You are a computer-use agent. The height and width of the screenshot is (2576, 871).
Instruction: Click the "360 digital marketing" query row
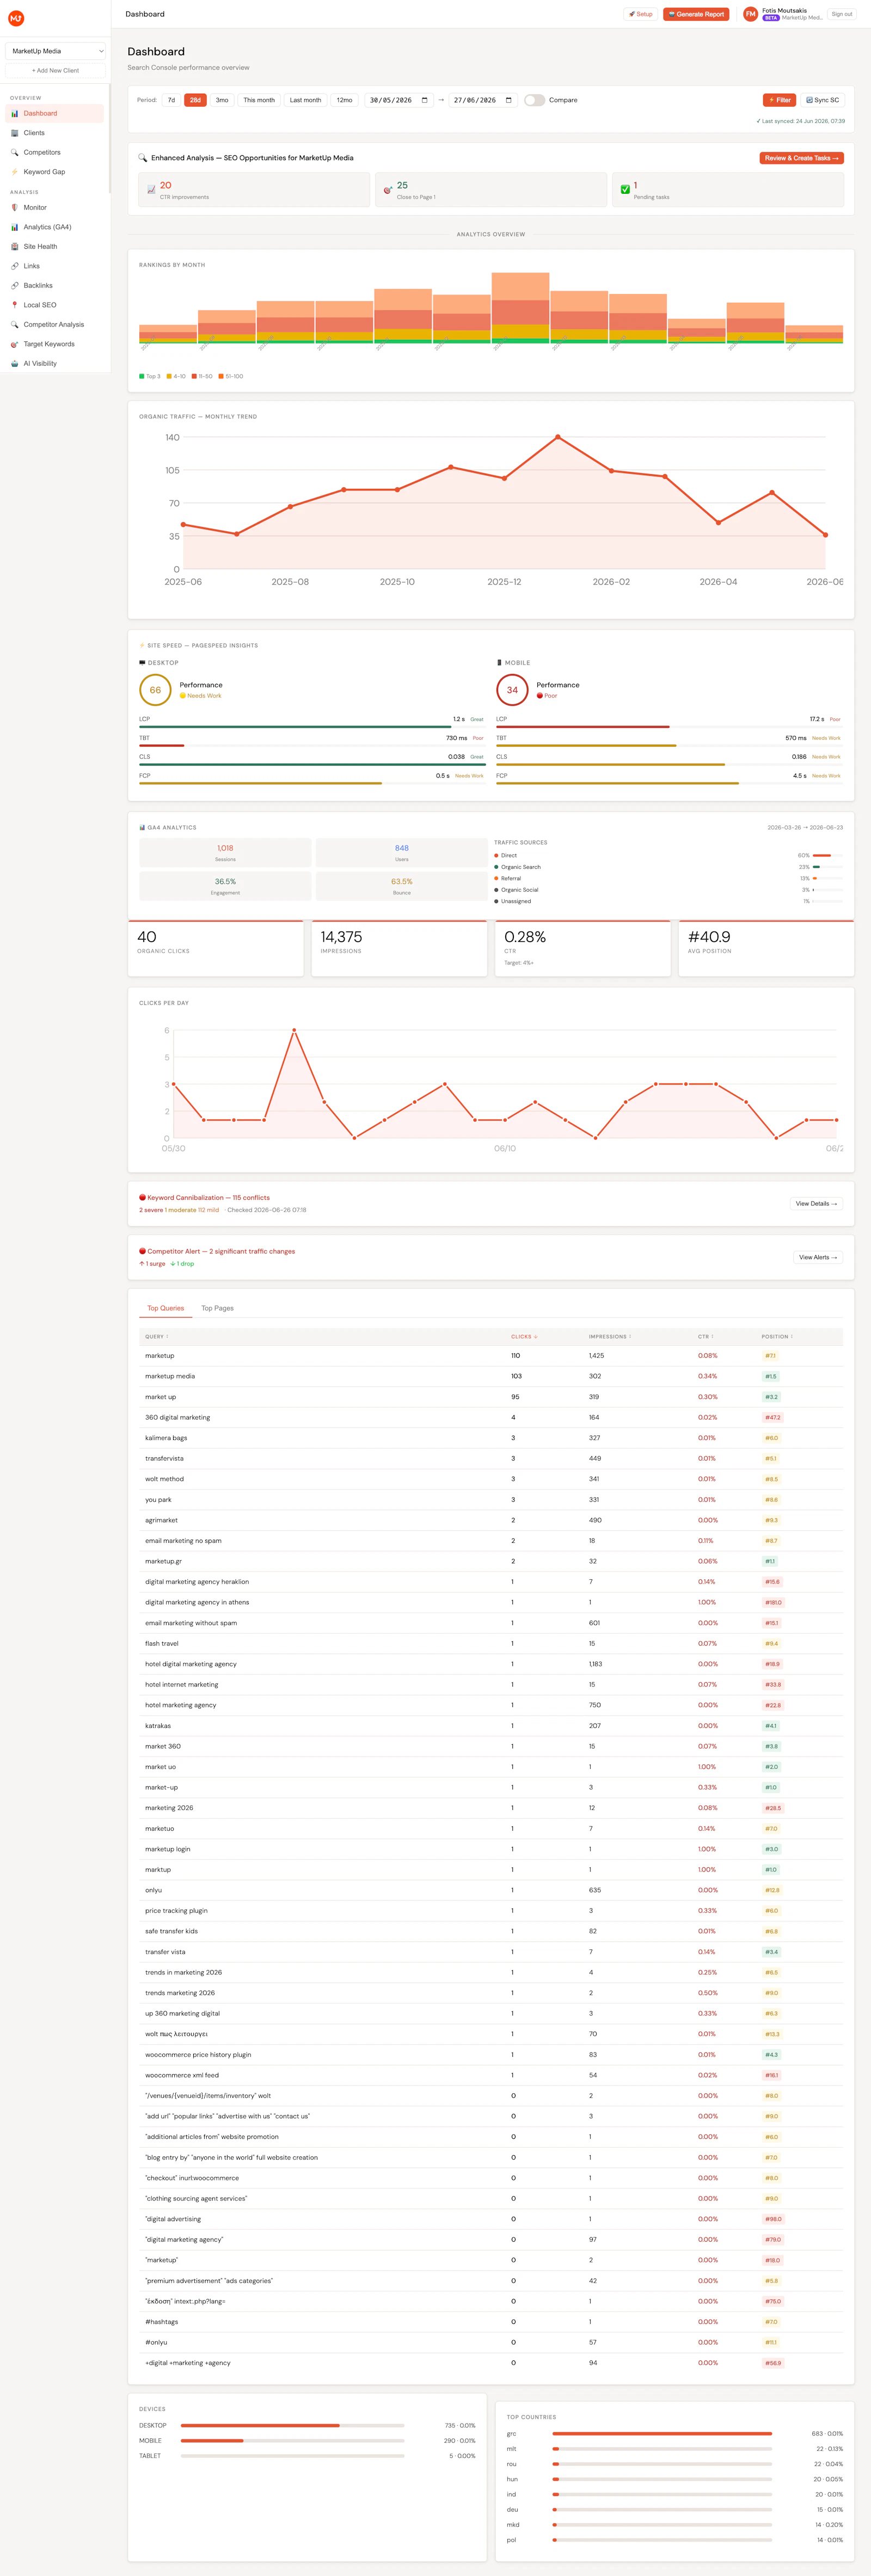point(491,1417)
